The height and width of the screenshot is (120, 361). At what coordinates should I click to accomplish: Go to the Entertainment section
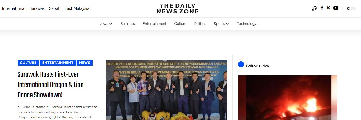pyautogui.click(x=155, y=24)
